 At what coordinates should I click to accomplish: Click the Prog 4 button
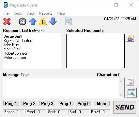point(66,104)
